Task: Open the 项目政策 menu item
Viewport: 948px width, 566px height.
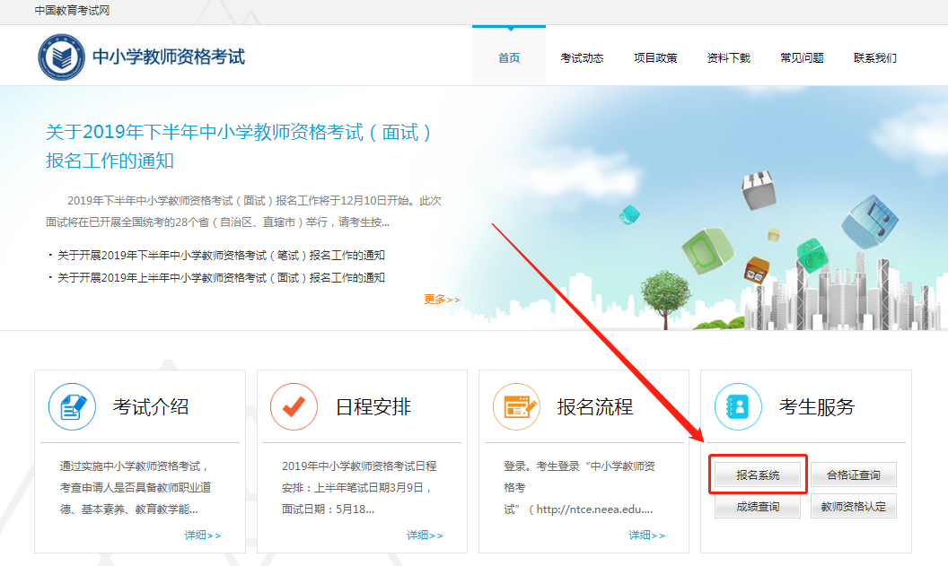Action: click(655, 58)
